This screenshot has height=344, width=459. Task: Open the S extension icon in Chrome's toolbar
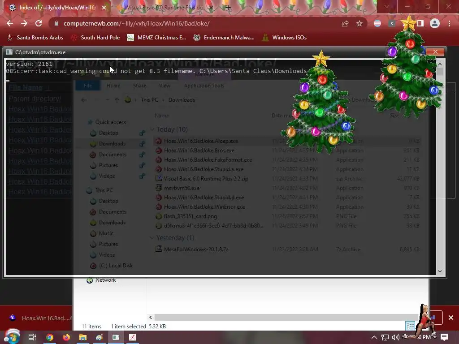(x=392, y=23)
